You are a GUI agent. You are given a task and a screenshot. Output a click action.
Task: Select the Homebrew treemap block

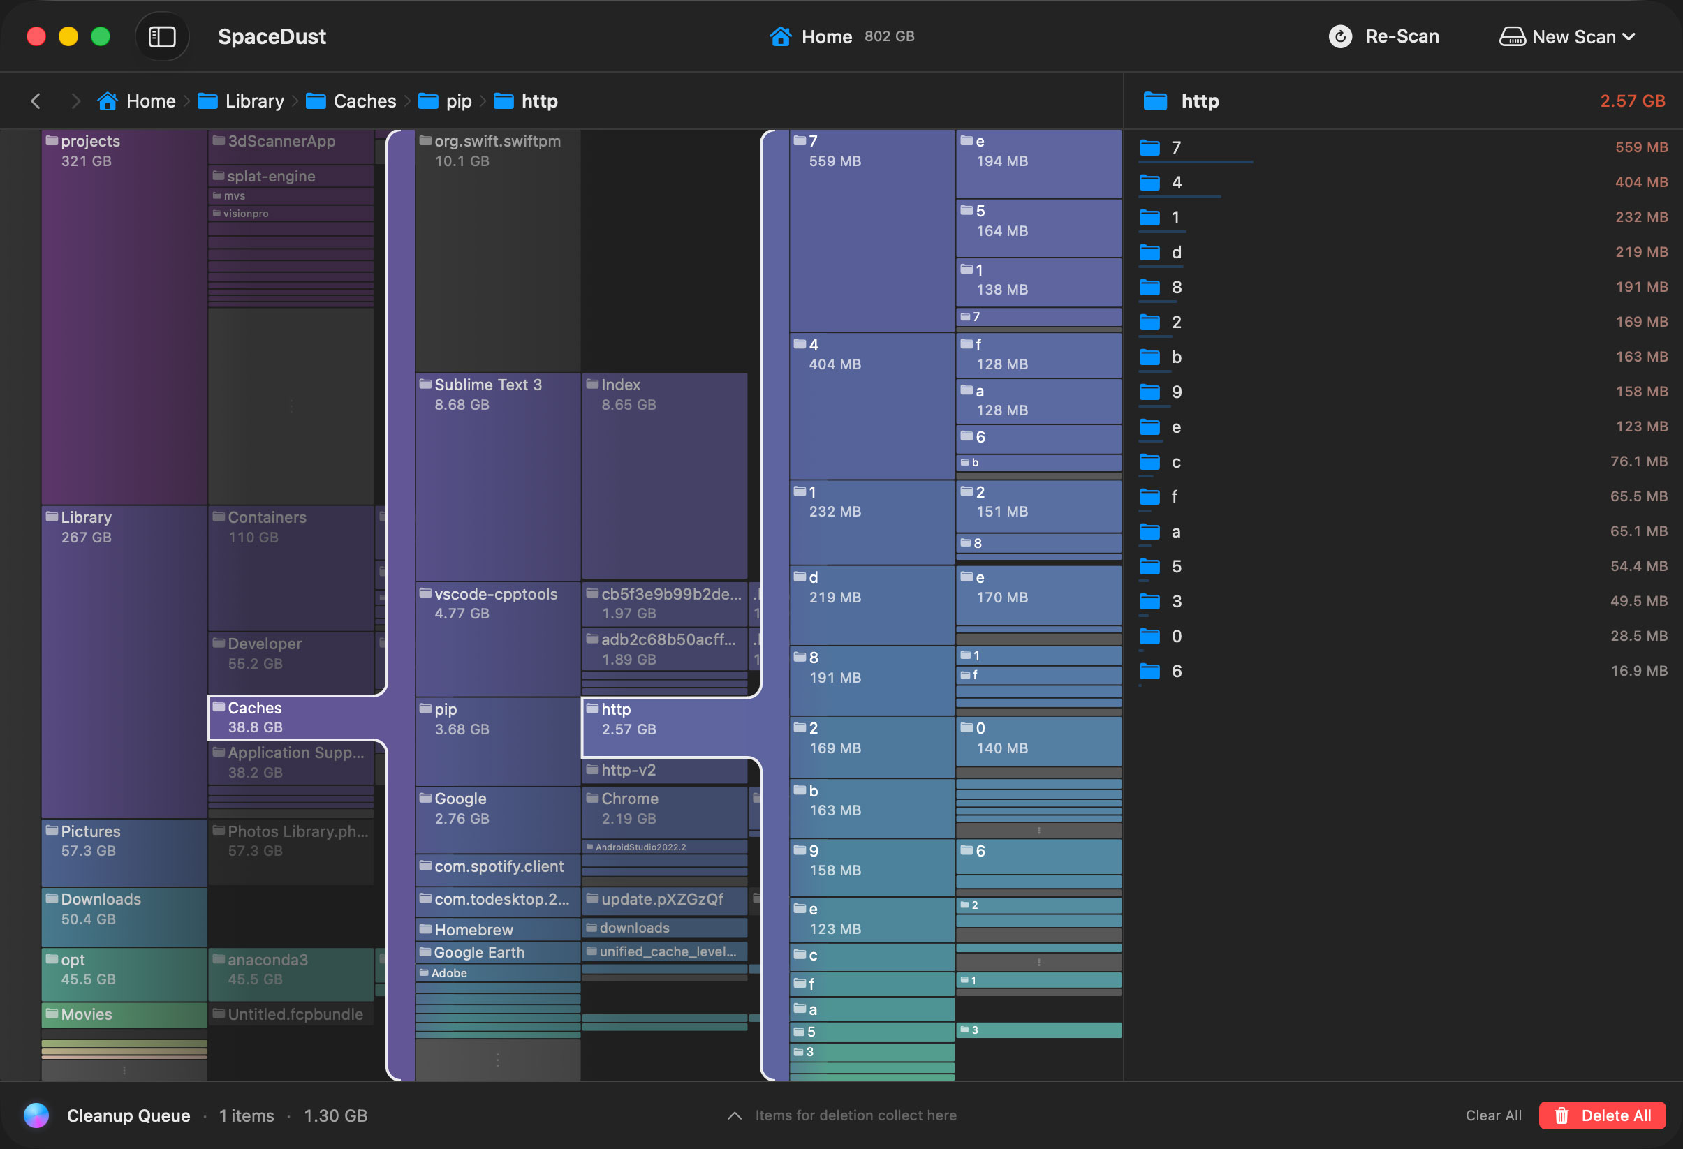497,929
